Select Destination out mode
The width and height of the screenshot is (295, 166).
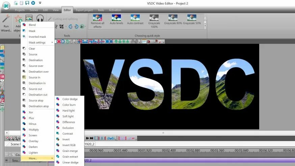(37, 94)
